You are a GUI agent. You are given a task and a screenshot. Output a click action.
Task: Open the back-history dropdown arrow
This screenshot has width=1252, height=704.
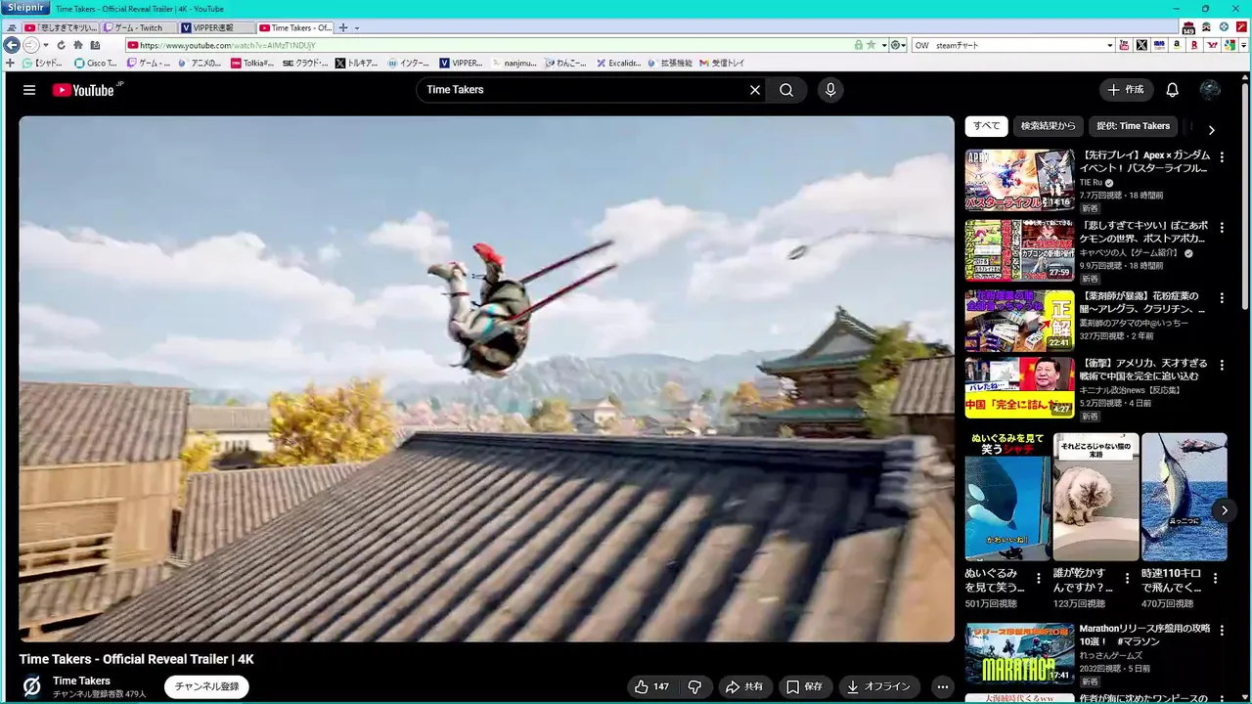(x=45, y=45)
